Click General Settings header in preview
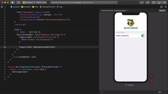168x94 pixels. pyautogui.click(x=120, y=32)
